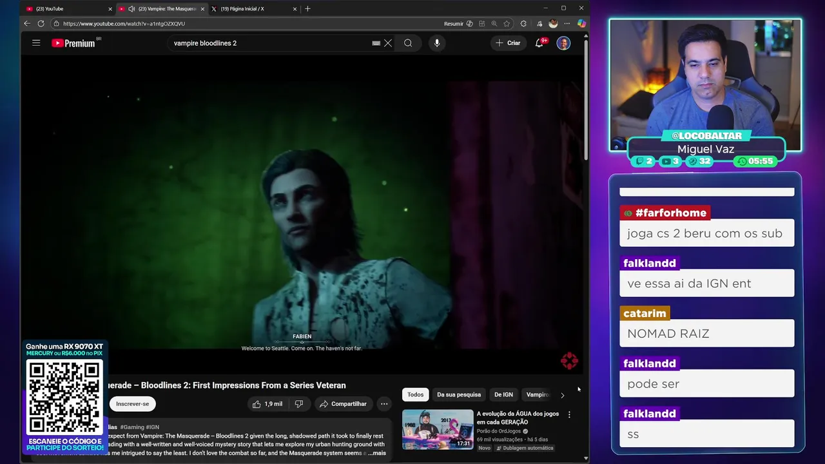Click the video player area to pause
The height and width of the screenshot is (464, 825).
click(302, 215)
